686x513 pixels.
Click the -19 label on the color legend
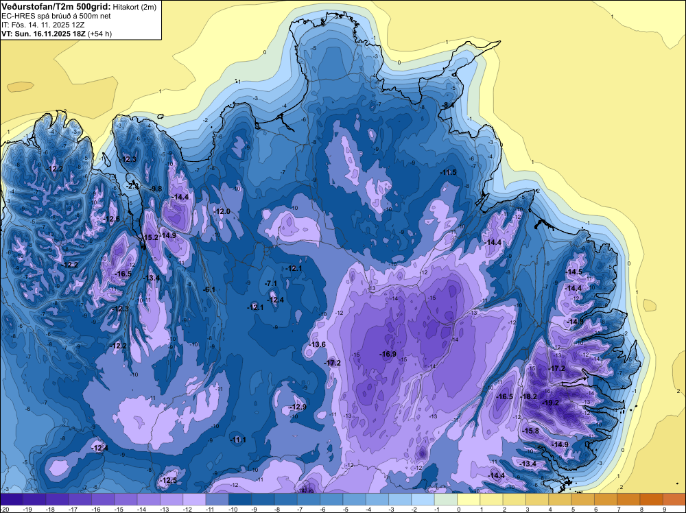pyautogui.click(x=27, y=509)
